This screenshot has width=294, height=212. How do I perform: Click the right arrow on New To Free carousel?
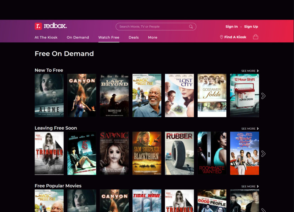264,95
